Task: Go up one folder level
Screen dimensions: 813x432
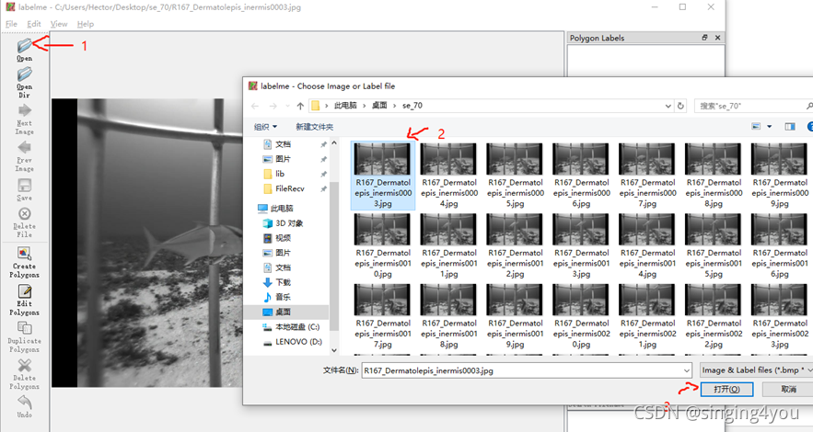Action: pyautogui.click(x=300, y=106)
